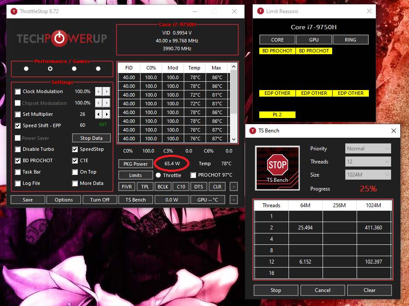
Task: Select the fourth profile radio button
Action: click(98, 69)
